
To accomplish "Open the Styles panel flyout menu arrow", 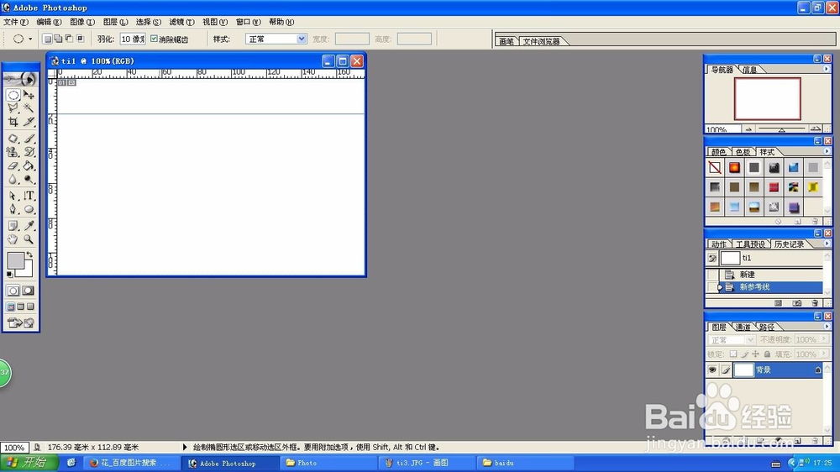I will [826, 152].
